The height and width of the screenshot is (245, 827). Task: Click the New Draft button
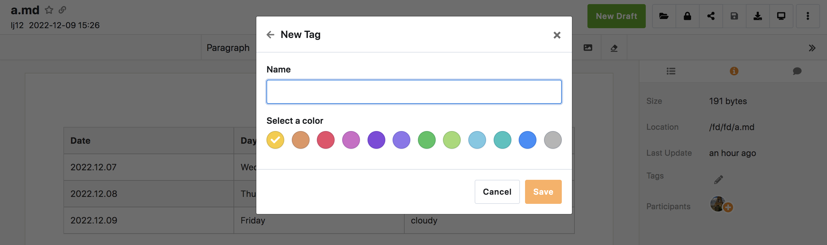tap(616, 16)
